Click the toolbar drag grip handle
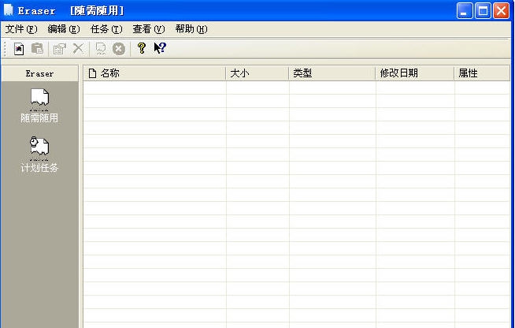 coord(5,49)
